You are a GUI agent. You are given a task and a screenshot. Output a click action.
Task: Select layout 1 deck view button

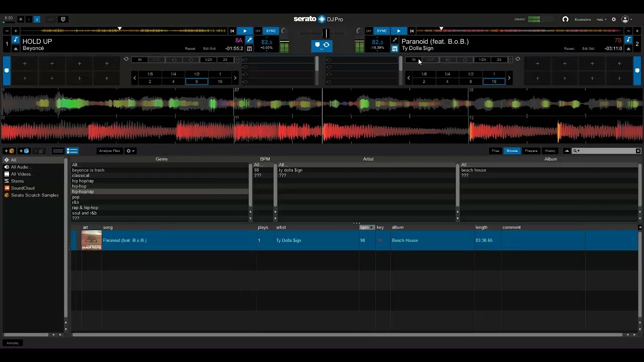point(29,19)
